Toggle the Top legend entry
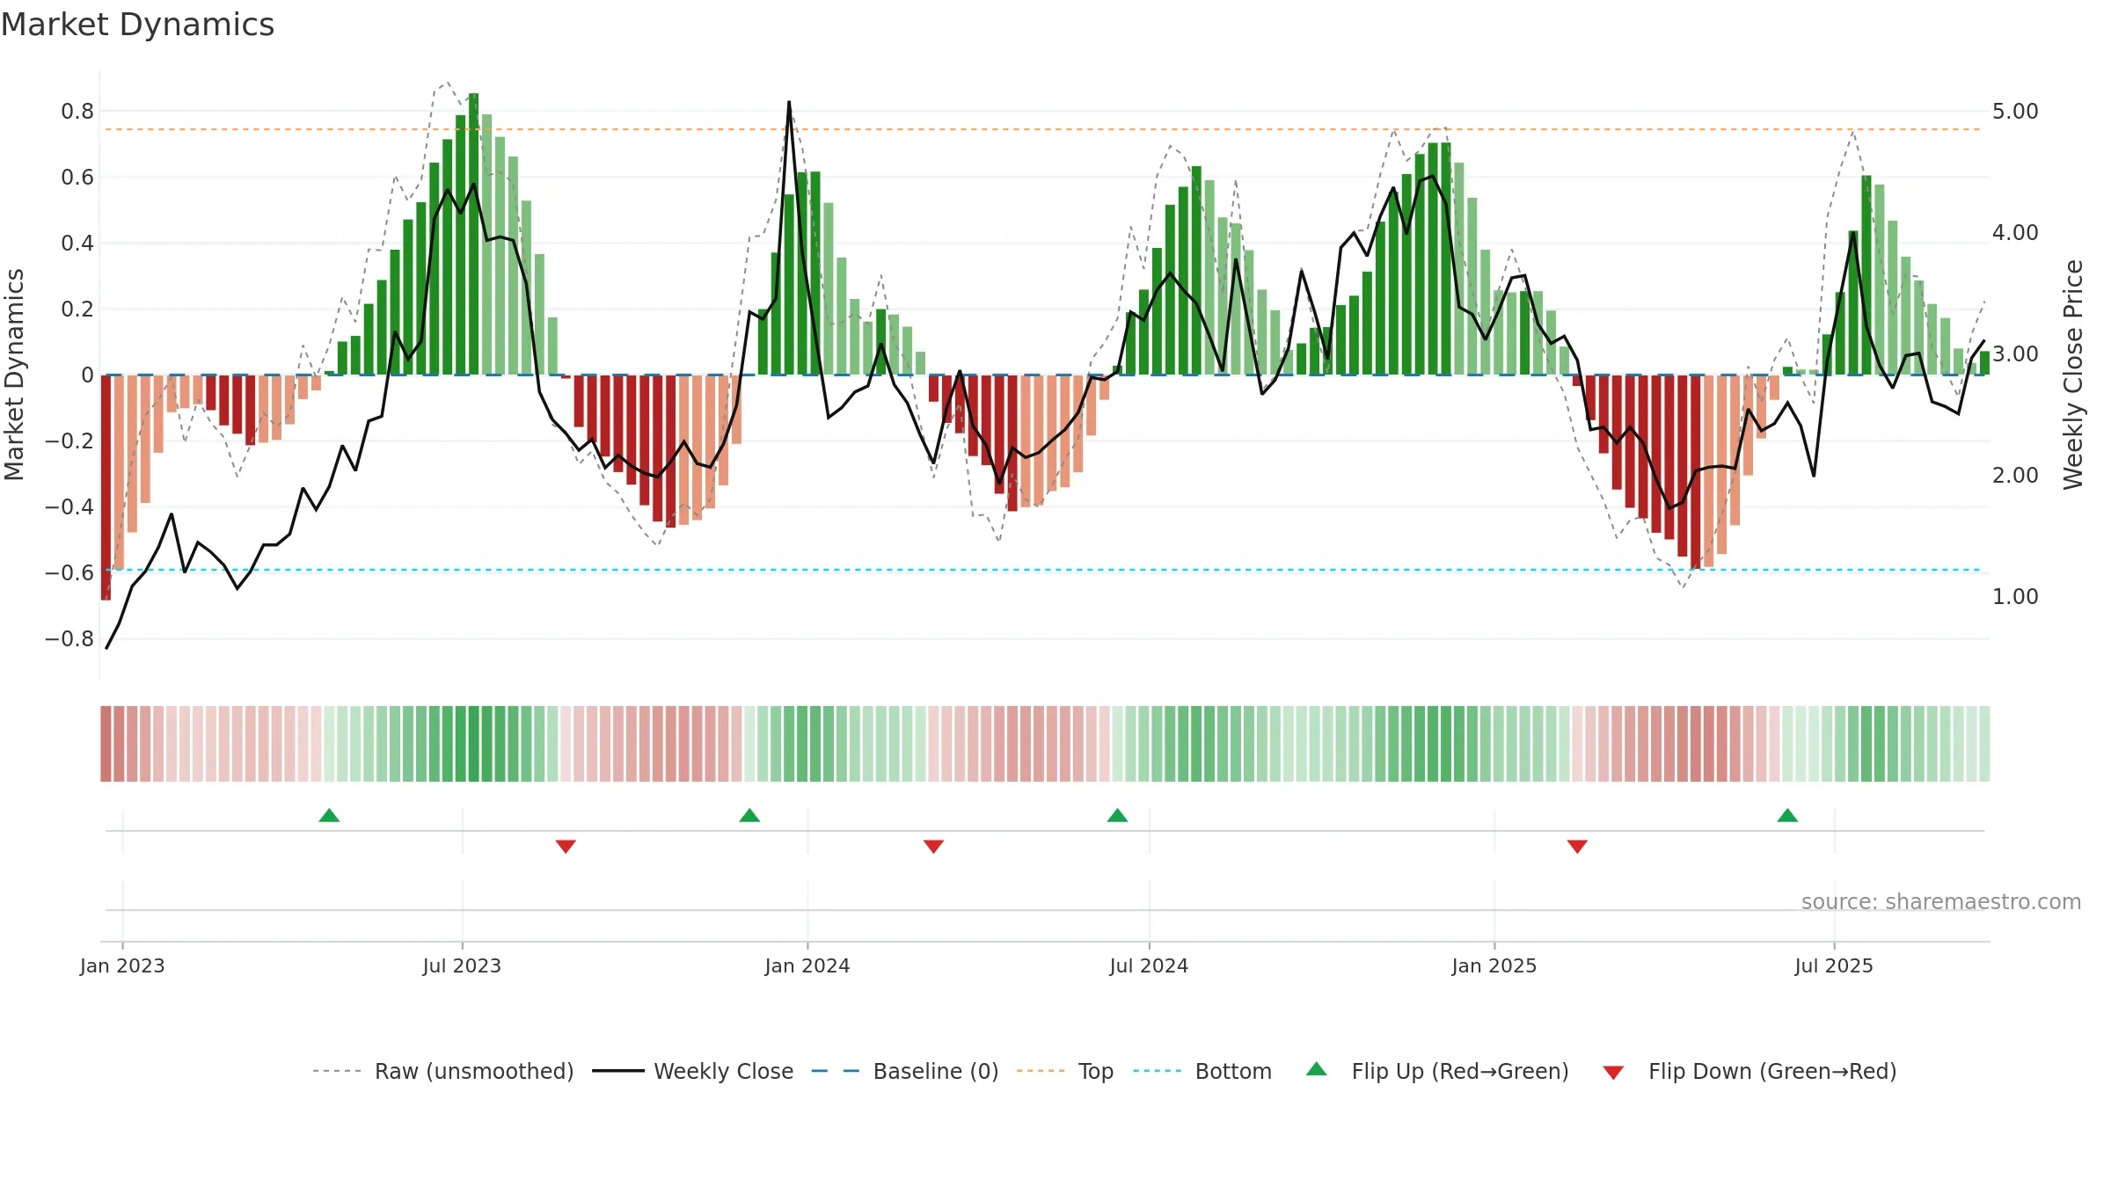The image size is (2111, 1187). point(1065,1071)
